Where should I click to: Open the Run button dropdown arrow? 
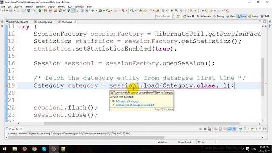(x=104, y=11)
